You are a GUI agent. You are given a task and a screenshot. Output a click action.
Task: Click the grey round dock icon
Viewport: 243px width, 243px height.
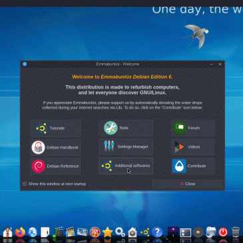coord(198,232)
